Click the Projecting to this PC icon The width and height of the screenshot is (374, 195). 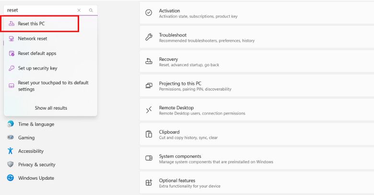[x=149, y=86]
